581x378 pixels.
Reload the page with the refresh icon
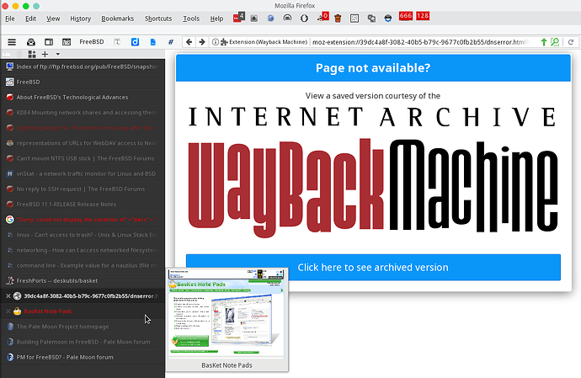[x=571, y=42]
